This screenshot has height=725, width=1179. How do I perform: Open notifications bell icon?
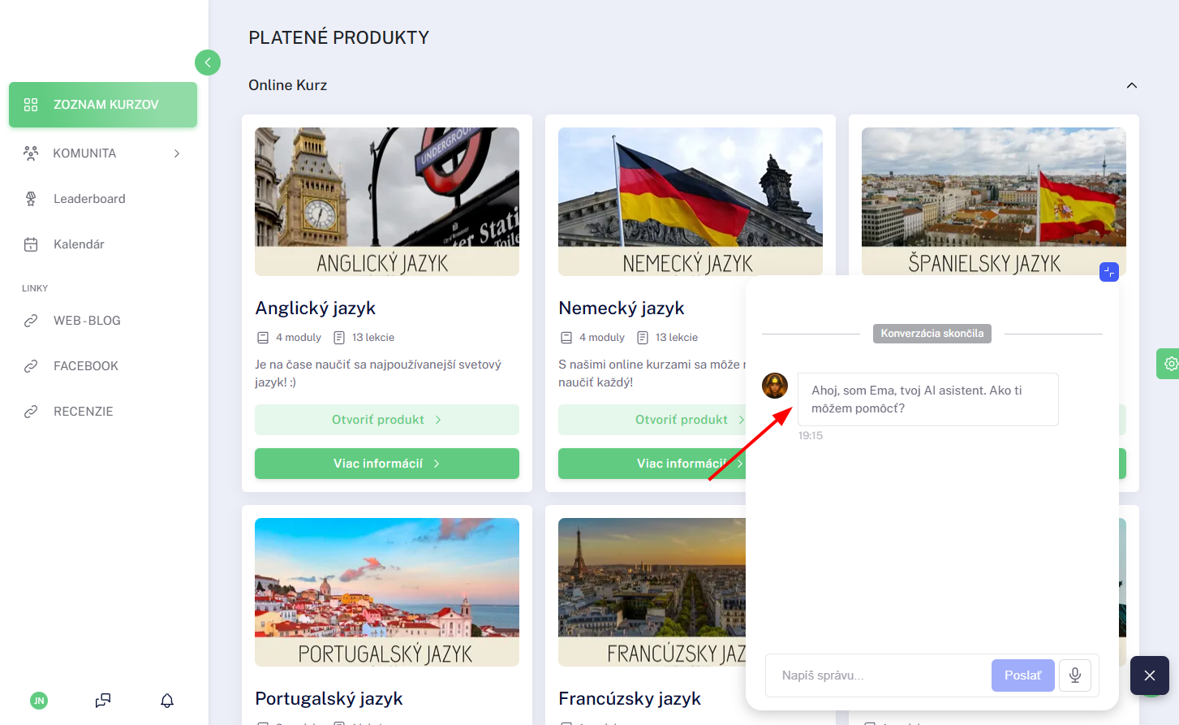(x=167, y=701)
